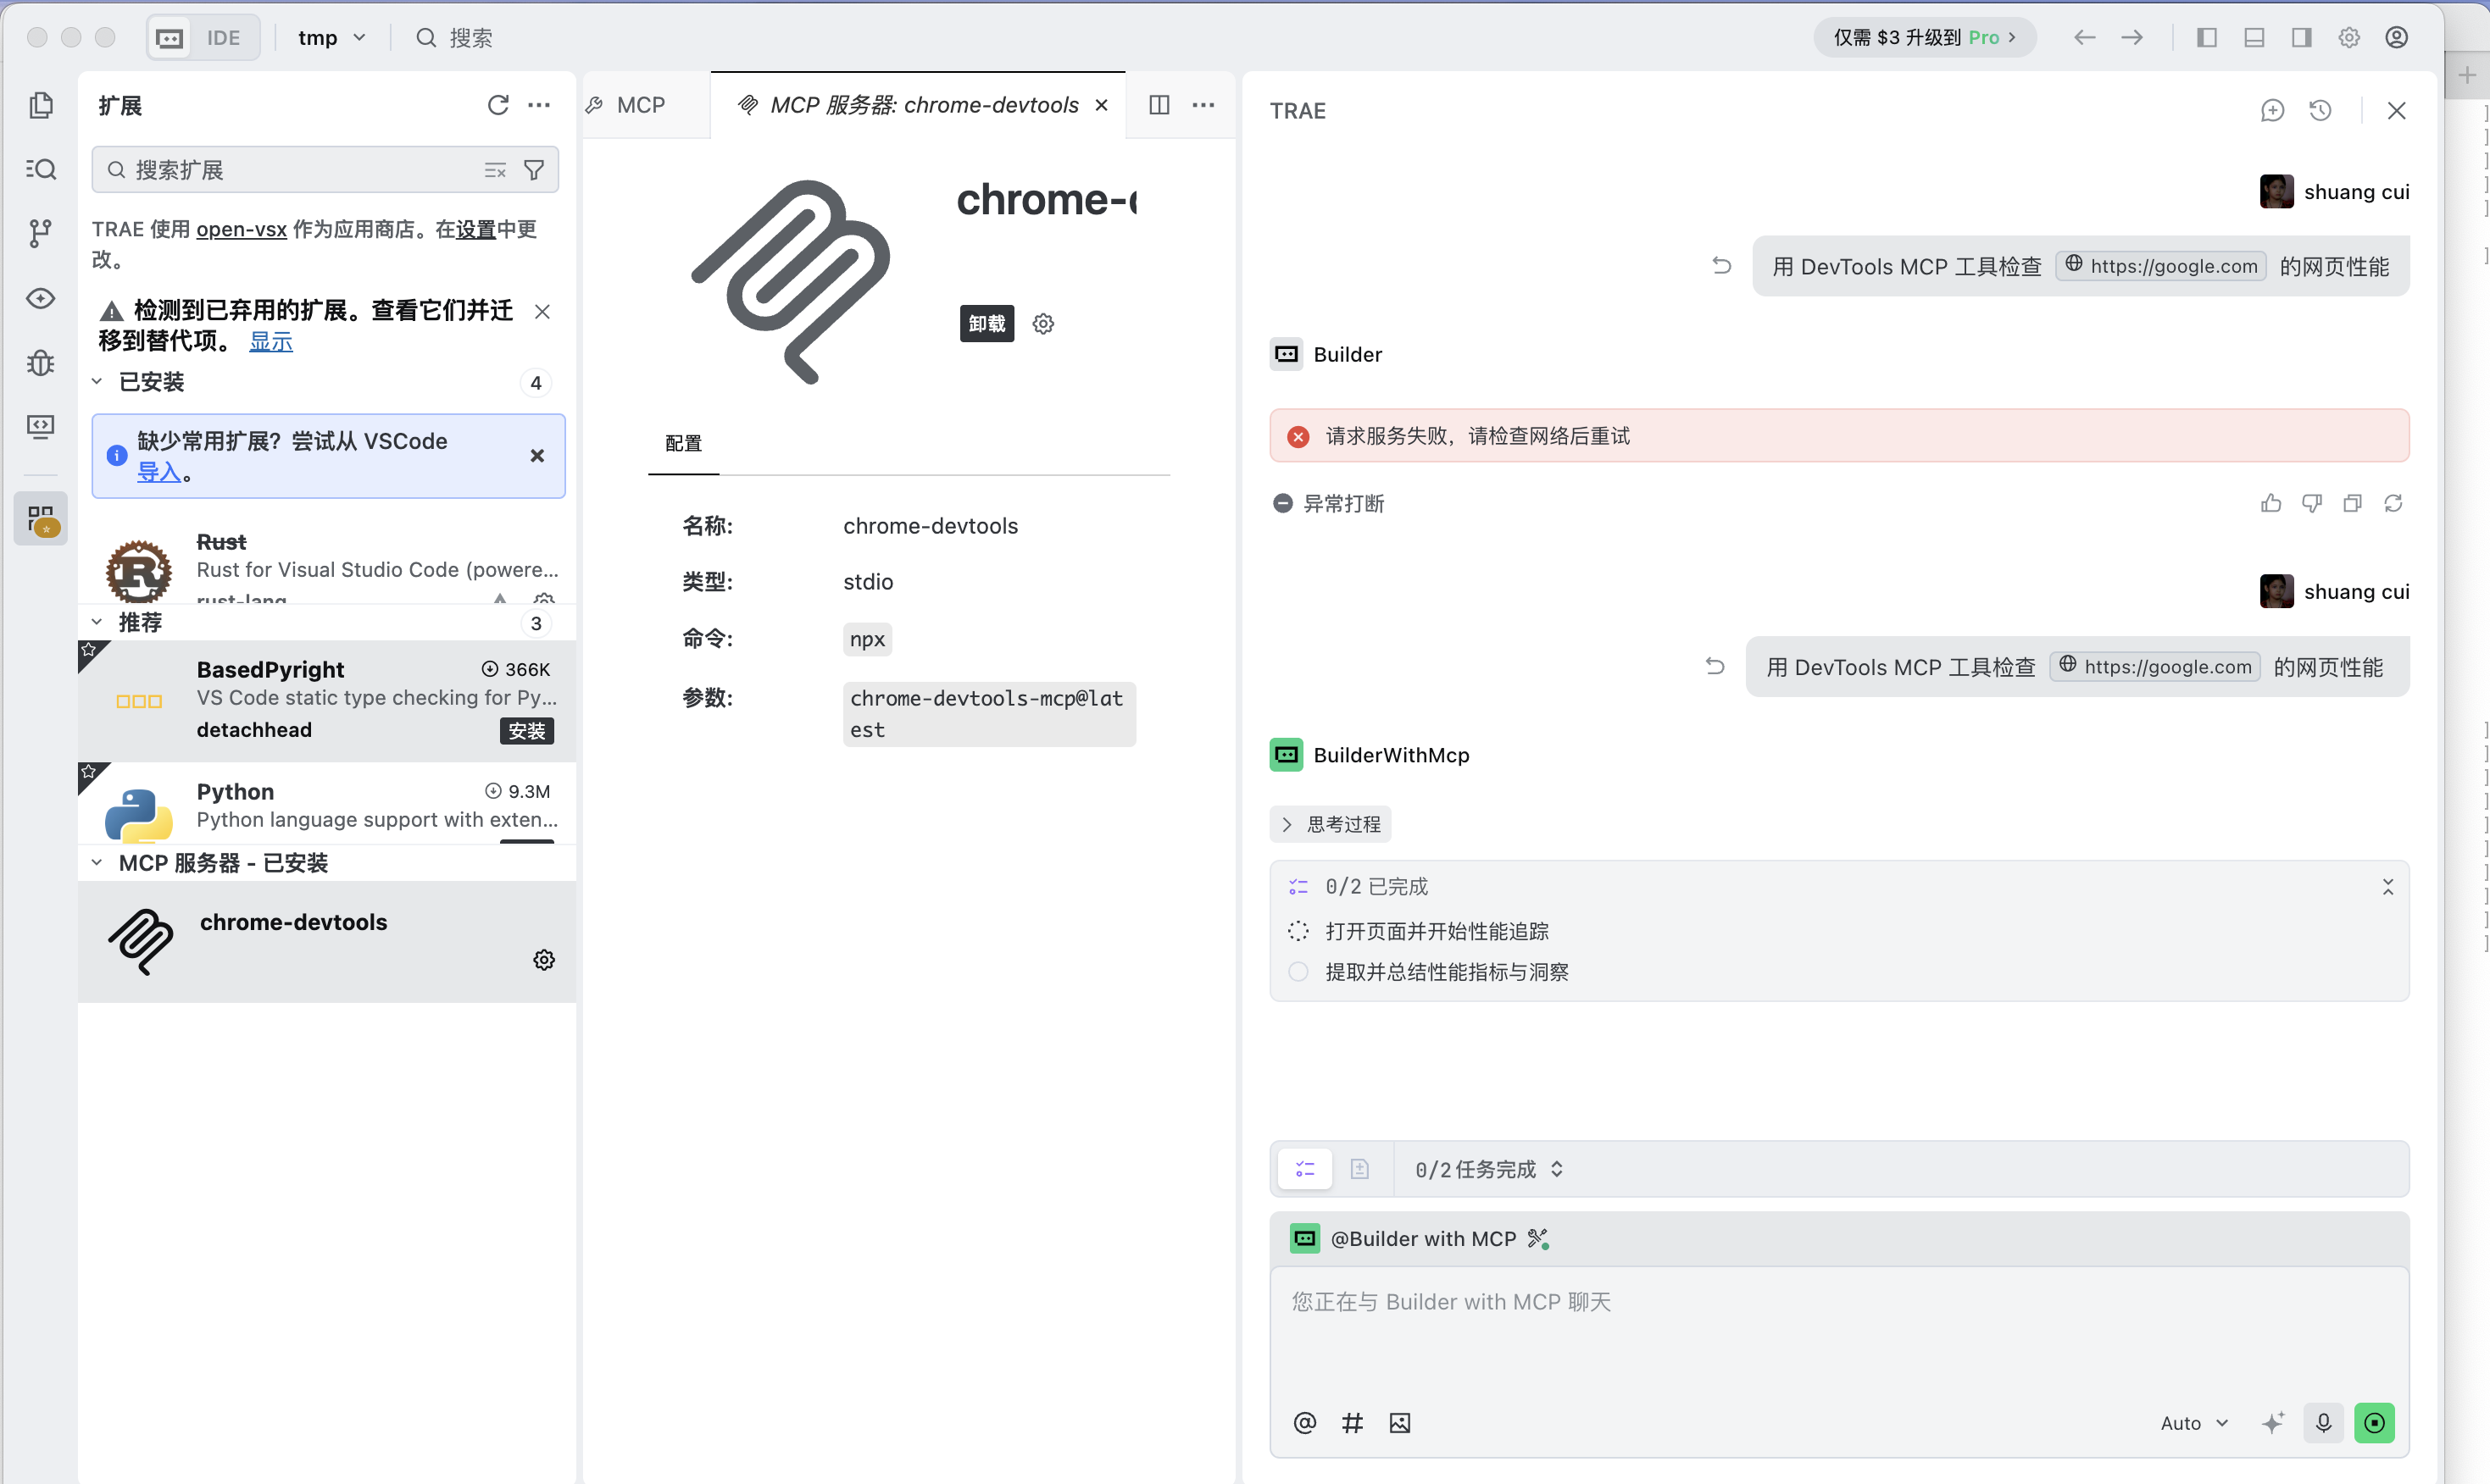Click the 搜索扩展 search field
The height and width of the screenshot is (1484, 2490).
(300, 170)
